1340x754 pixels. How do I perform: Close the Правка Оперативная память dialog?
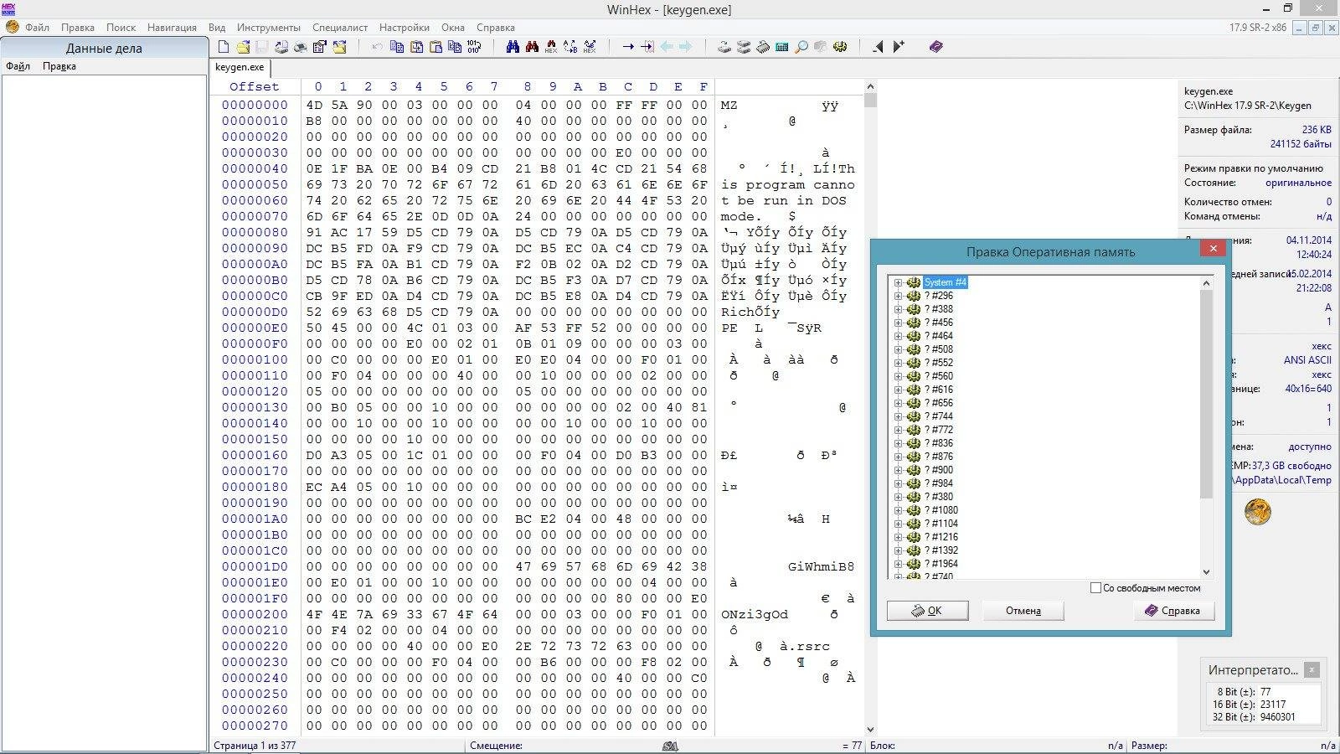pyautogui.click(x=1212, y=249)
